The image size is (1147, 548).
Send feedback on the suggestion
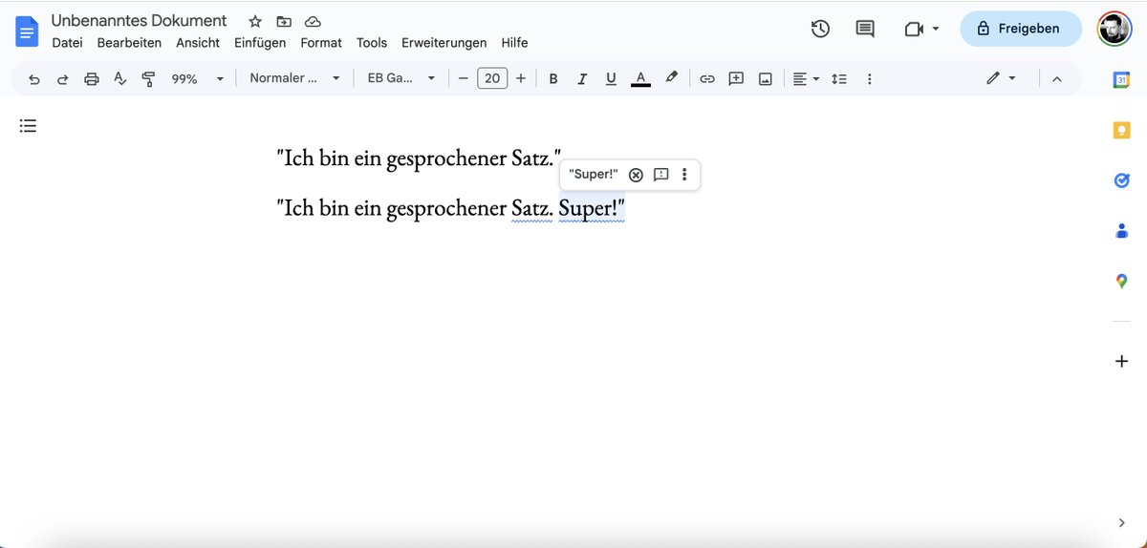tap(660, 175)
